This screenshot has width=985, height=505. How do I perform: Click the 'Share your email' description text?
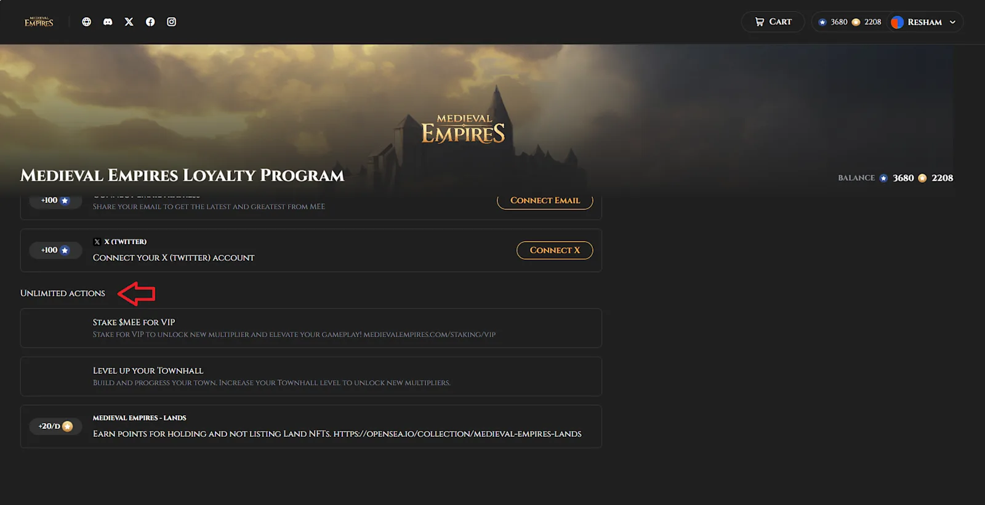click(x=209, y=207)
